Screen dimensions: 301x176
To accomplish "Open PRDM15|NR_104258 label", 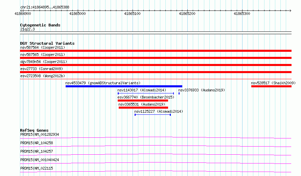I will [37, 143].
